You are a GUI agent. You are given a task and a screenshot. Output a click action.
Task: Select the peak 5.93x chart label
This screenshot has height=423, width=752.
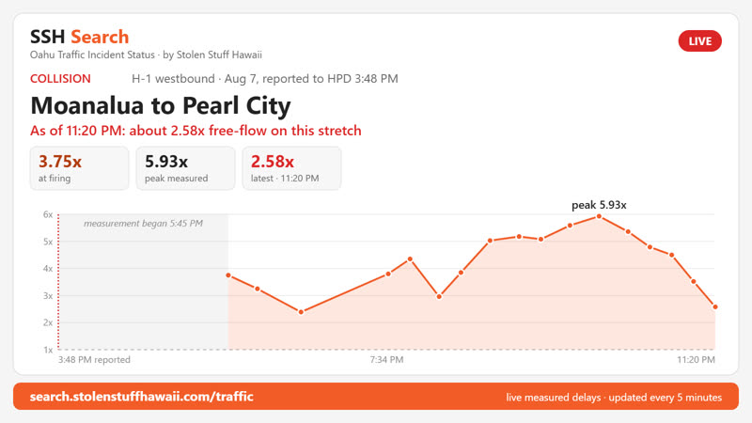point(599,205)
